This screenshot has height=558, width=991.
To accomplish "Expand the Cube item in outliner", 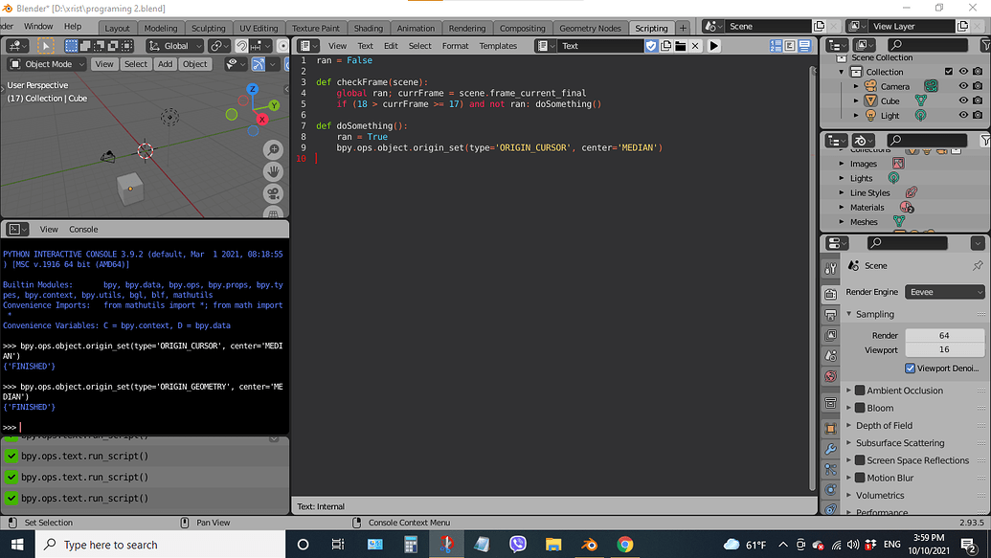I will [856, 100].
